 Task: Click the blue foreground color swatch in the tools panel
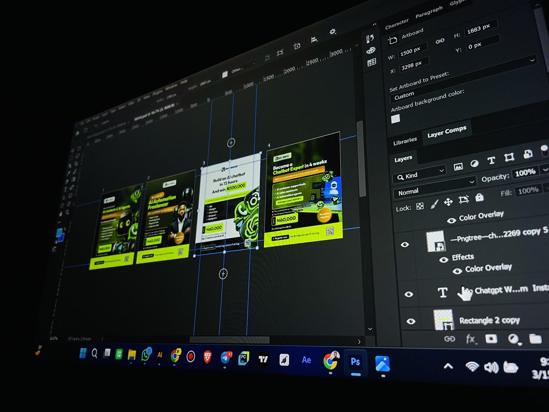coord(59,233)
